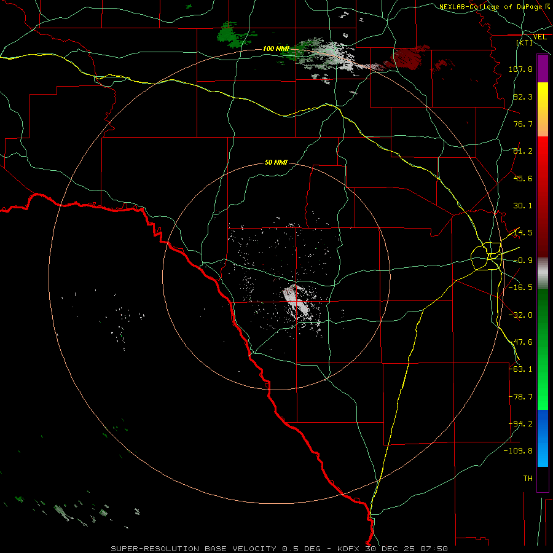
Task: Click the 76.7 value on the velocity scale
Action: click(x=523, y=124)
